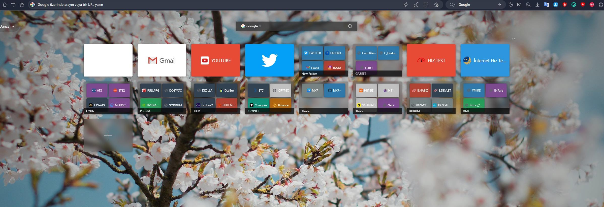Open the downloads arrow icon

point(537,5)
